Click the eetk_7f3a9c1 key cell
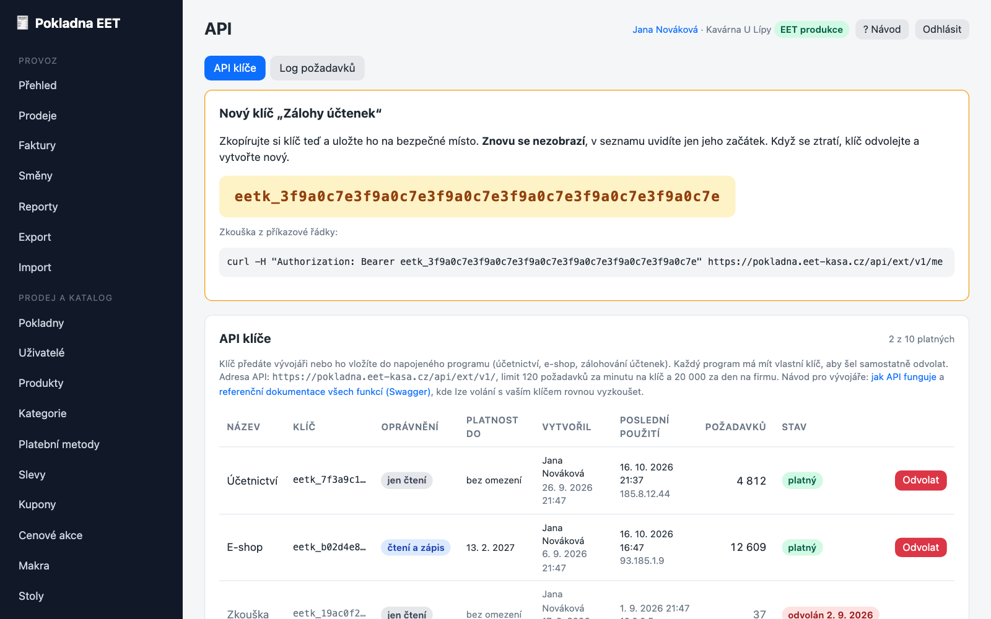Screen dimensions: 991x619 tap(330, 480)
